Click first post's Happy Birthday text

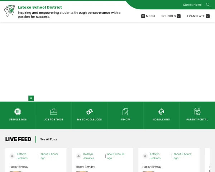(x=19, y=167)
